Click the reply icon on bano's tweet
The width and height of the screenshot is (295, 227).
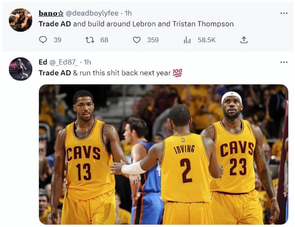click(x=43, y=40)
